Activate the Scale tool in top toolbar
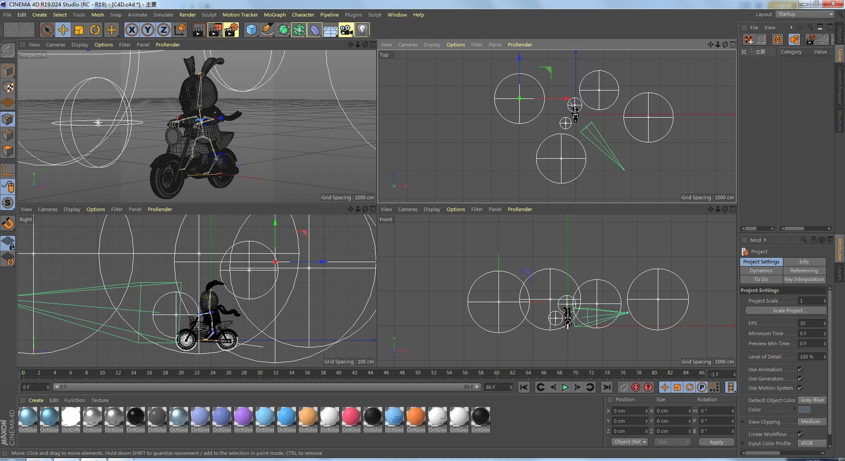Screen dimensions: 845x461 point(79,30)
